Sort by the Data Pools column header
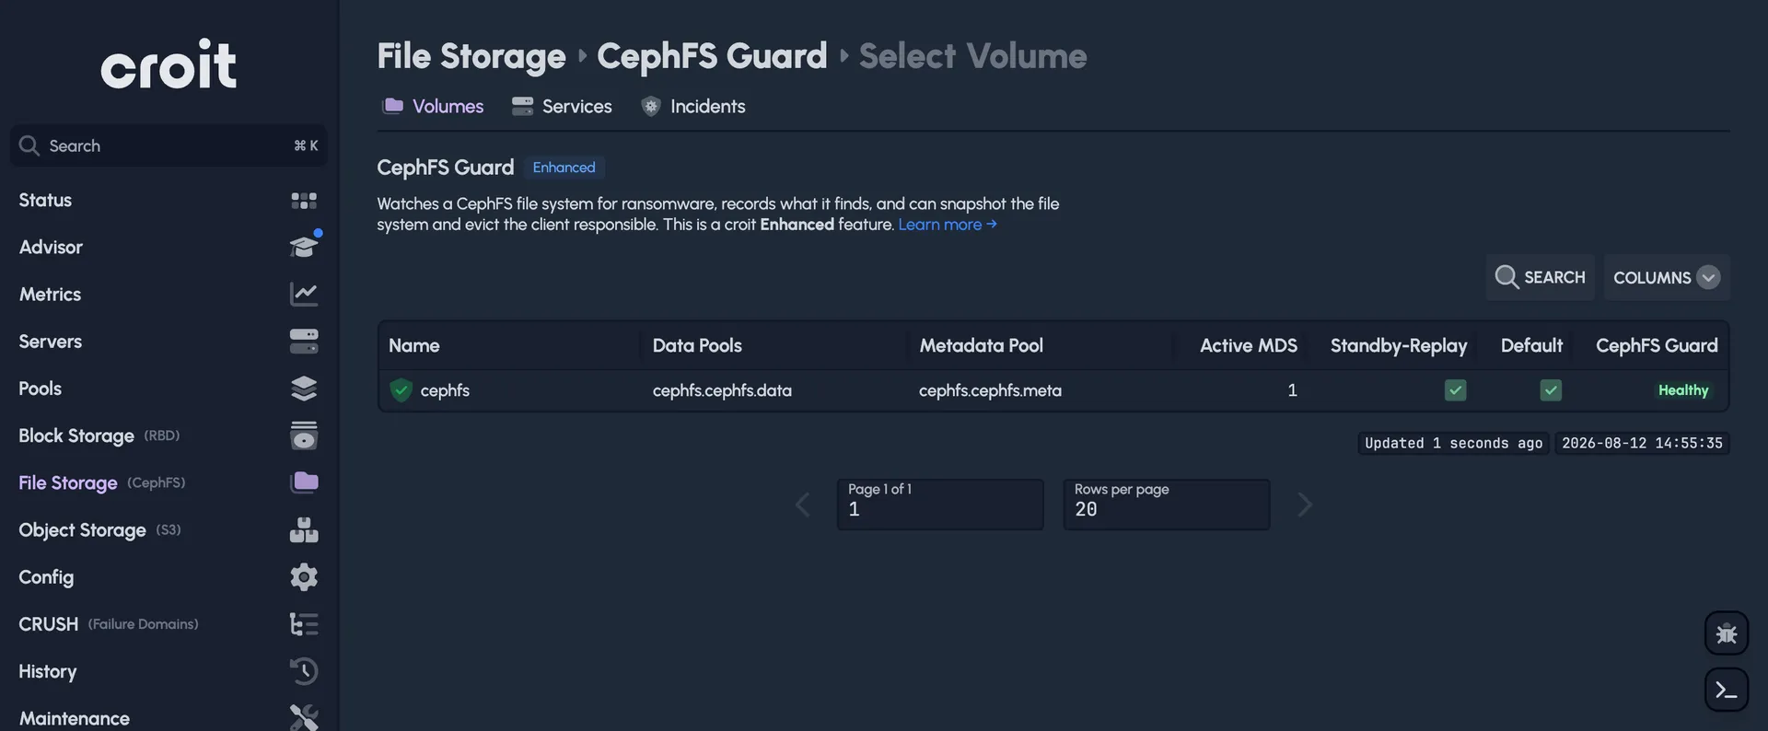Screen dimensions: 1768x731 click(x=697, y=346)
